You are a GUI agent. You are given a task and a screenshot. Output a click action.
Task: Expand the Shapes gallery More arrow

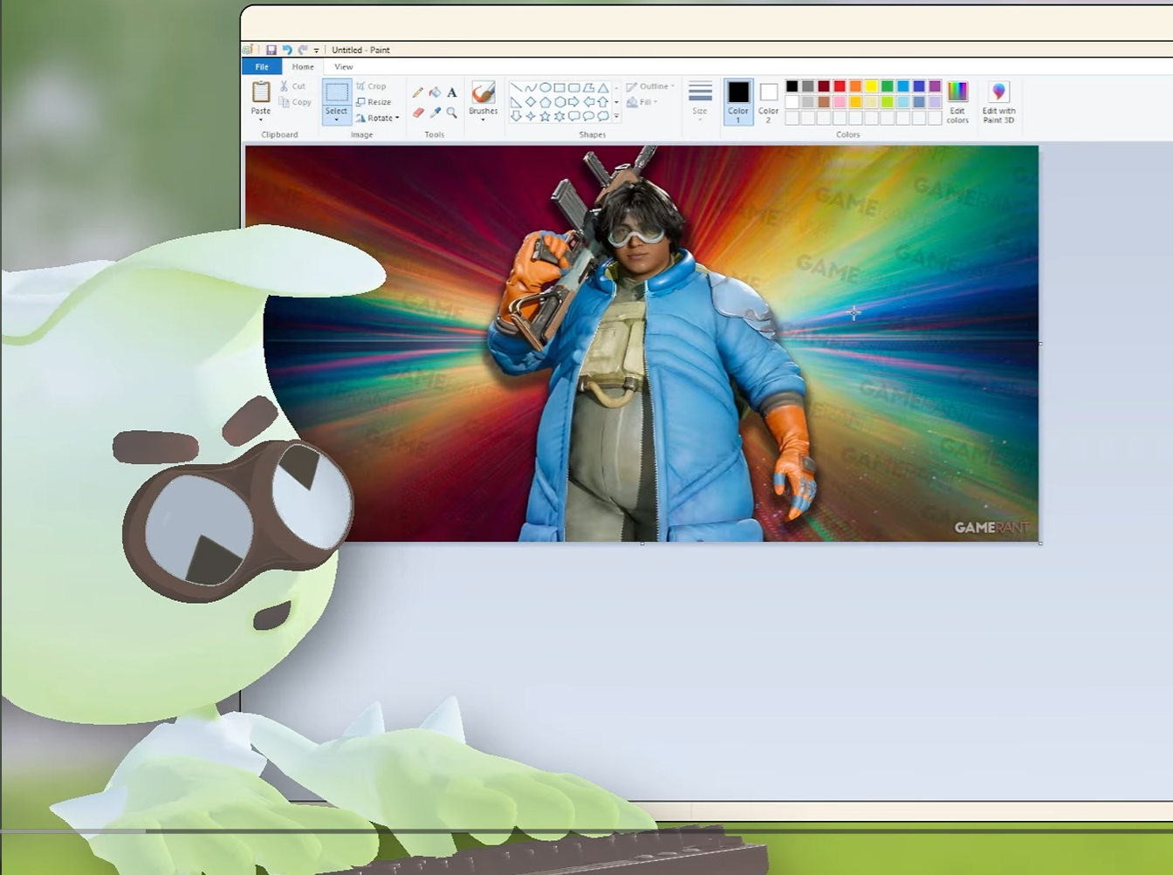coord(616,116)
